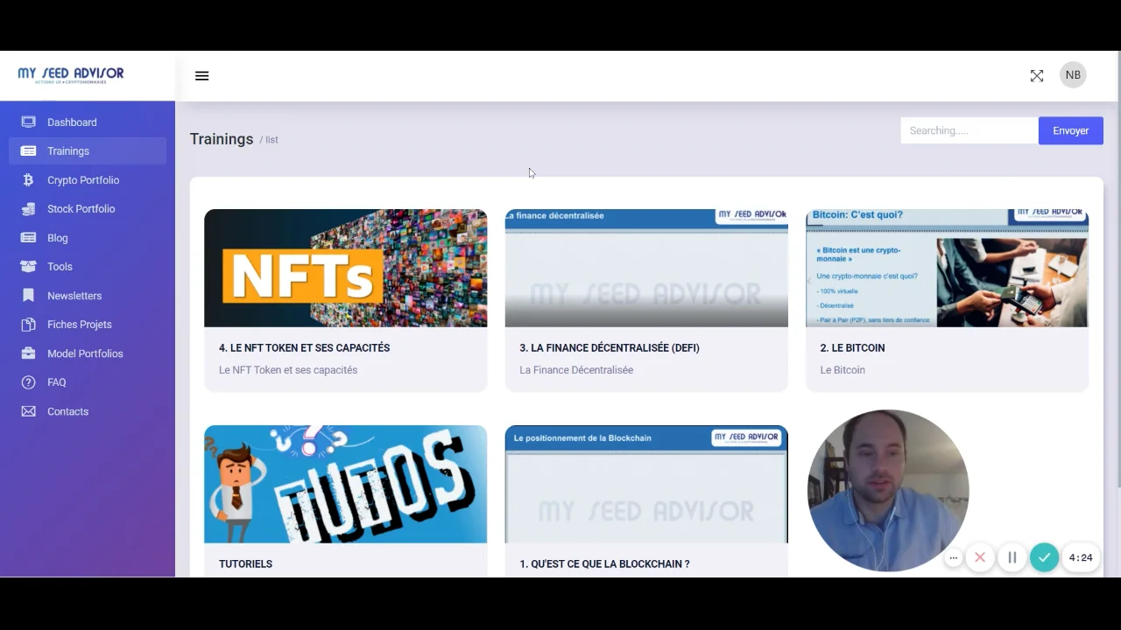Click the Searching input field
This screenshot has width=1121, height=630.
[969, 130]
